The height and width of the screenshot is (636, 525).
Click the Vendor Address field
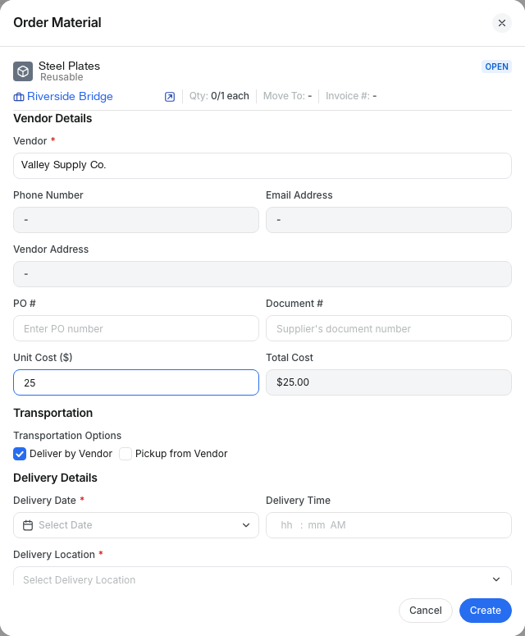262,274
